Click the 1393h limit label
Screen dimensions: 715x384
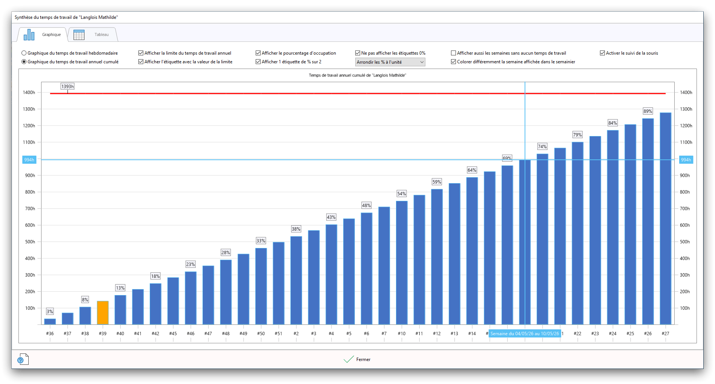68,87
